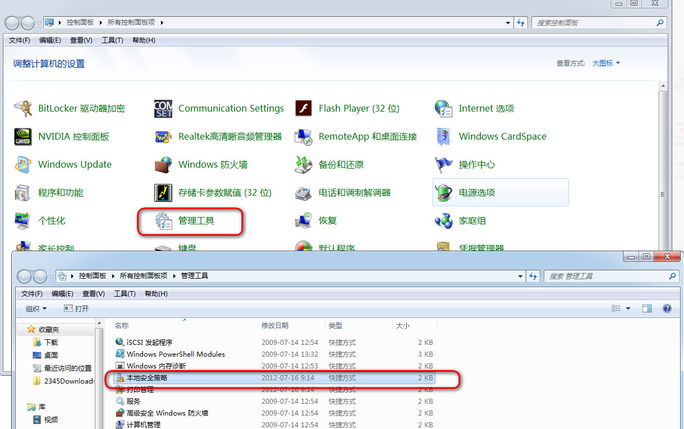Viewport: 684px width, 429px height.
Task: Open 编辑(E) menu in Control Panel window
Action: (x=50, y=40)
